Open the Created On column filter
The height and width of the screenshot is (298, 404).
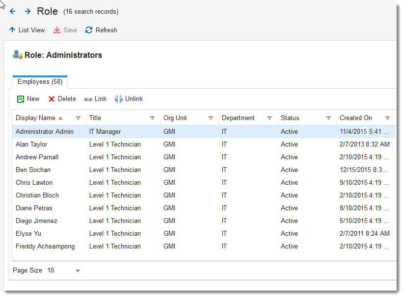387,118
